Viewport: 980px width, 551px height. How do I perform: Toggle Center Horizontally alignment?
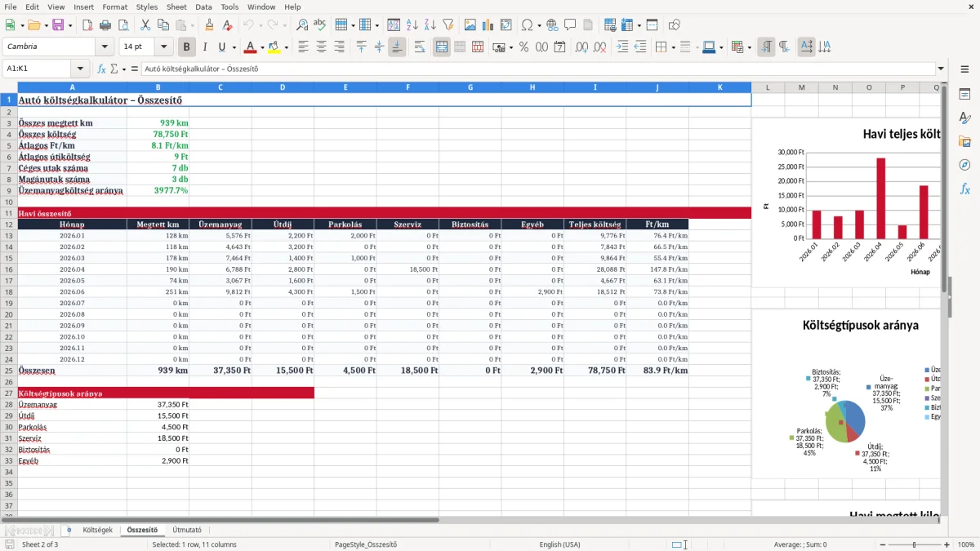(322, 47)
